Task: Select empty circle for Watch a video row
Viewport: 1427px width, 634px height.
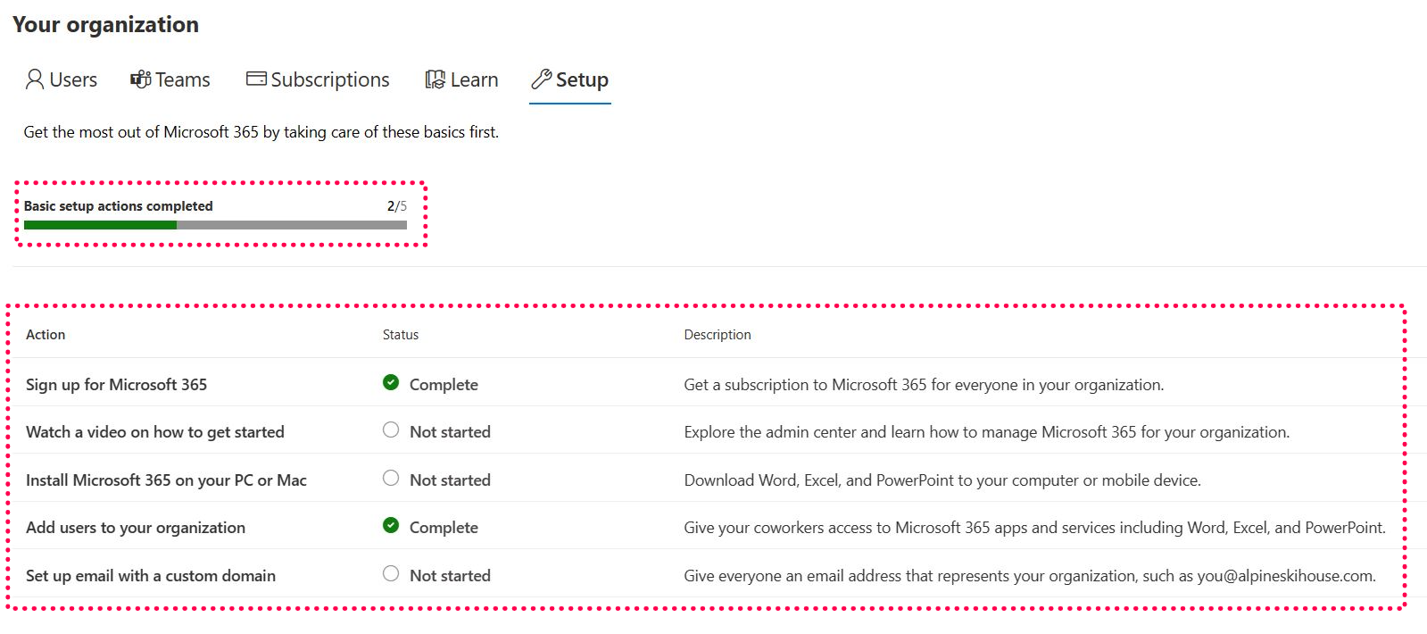Action: [391, 430]
